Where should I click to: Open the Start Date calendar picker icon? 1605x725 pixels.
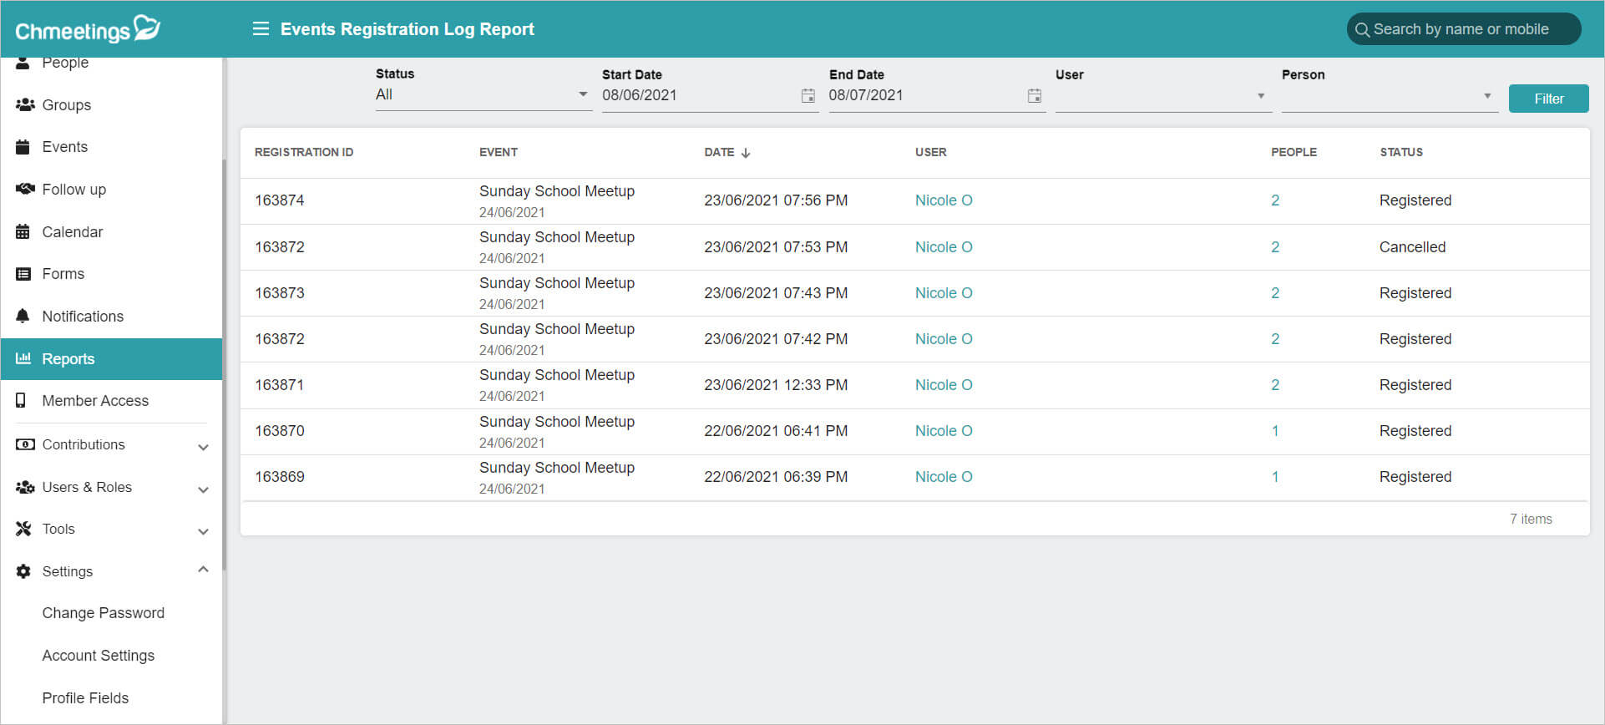click(808, 96)
